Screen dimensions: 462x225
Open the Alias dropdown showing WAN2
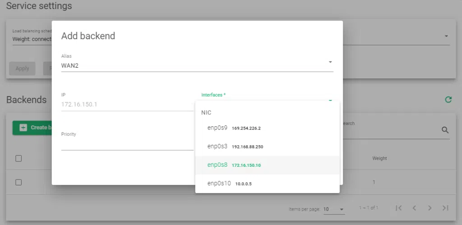coord(197,65)
